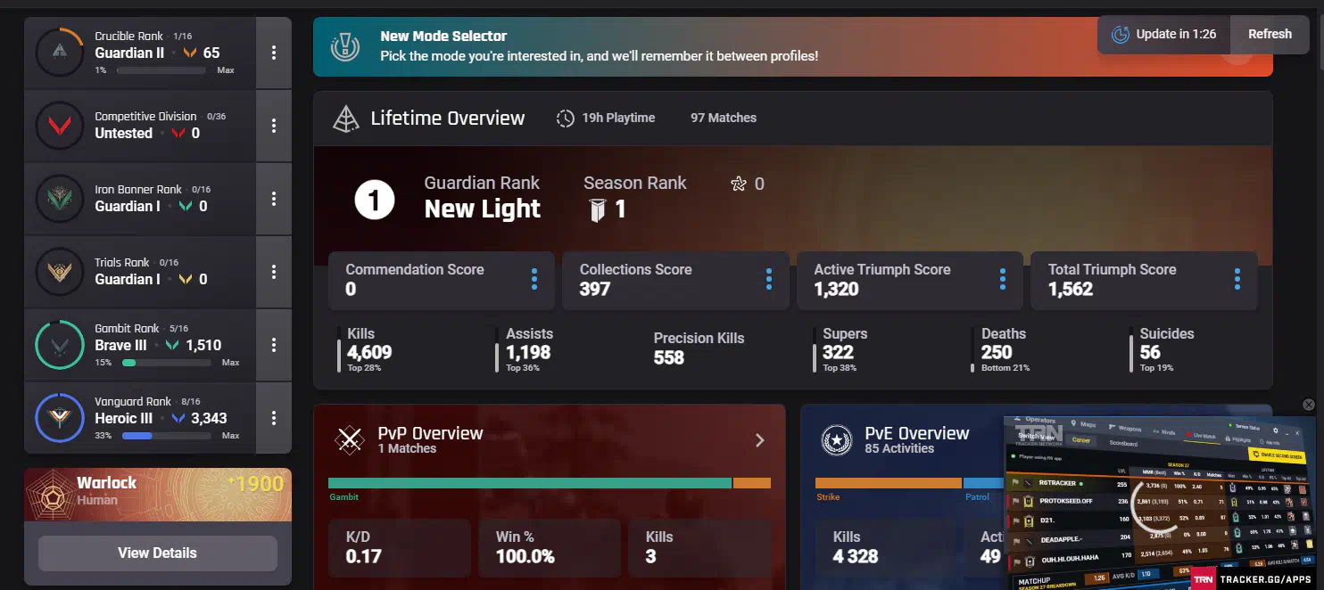Click the Gambit Rank emblem icon

(x=60, y=345)
